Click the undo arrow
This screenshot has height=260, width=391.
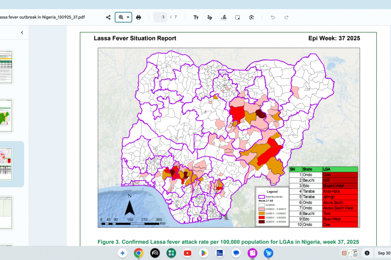273,17
